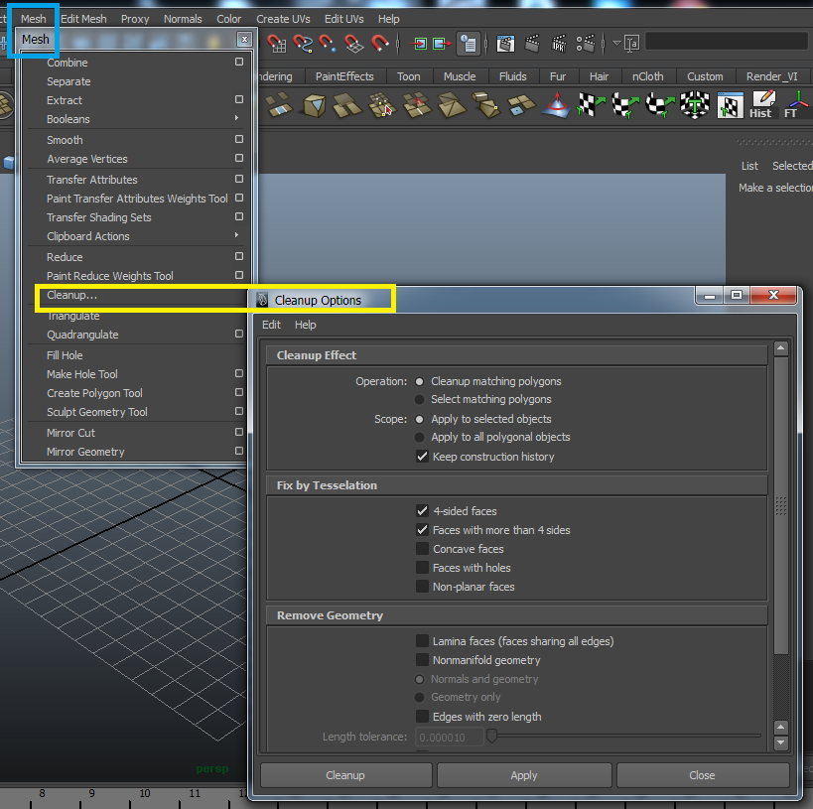Enable the Snap to curves magnet icon

tap(303, 44)
